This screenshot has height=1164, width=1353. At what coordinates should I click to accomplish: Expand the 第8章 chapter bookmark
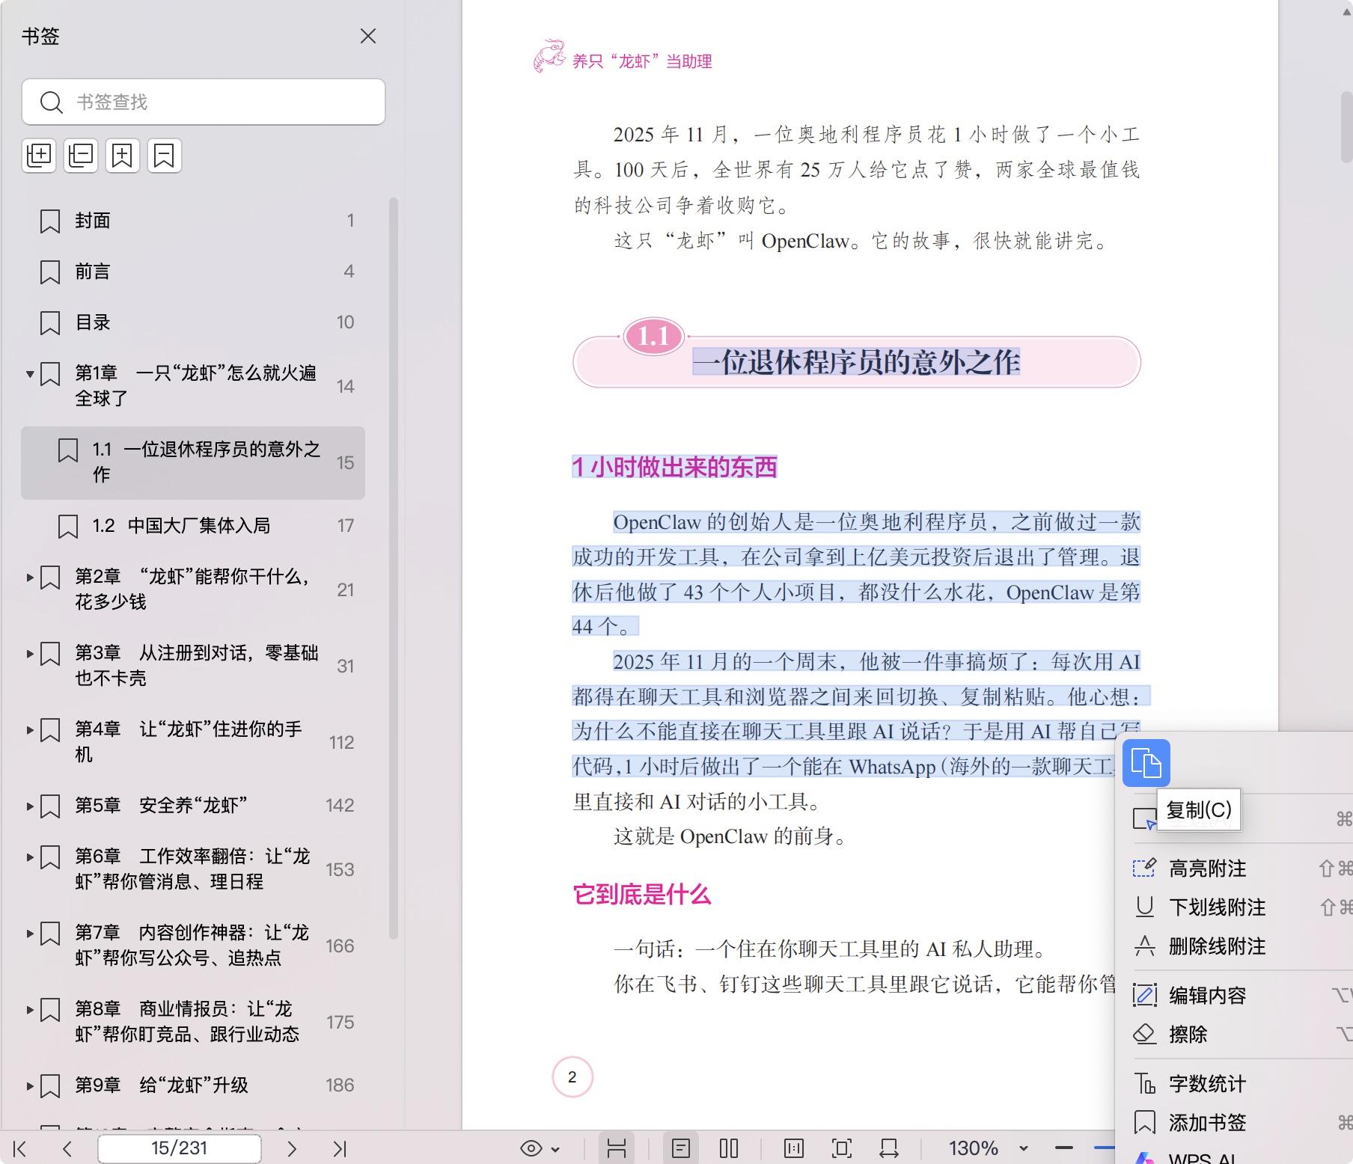click(30, 1010)
